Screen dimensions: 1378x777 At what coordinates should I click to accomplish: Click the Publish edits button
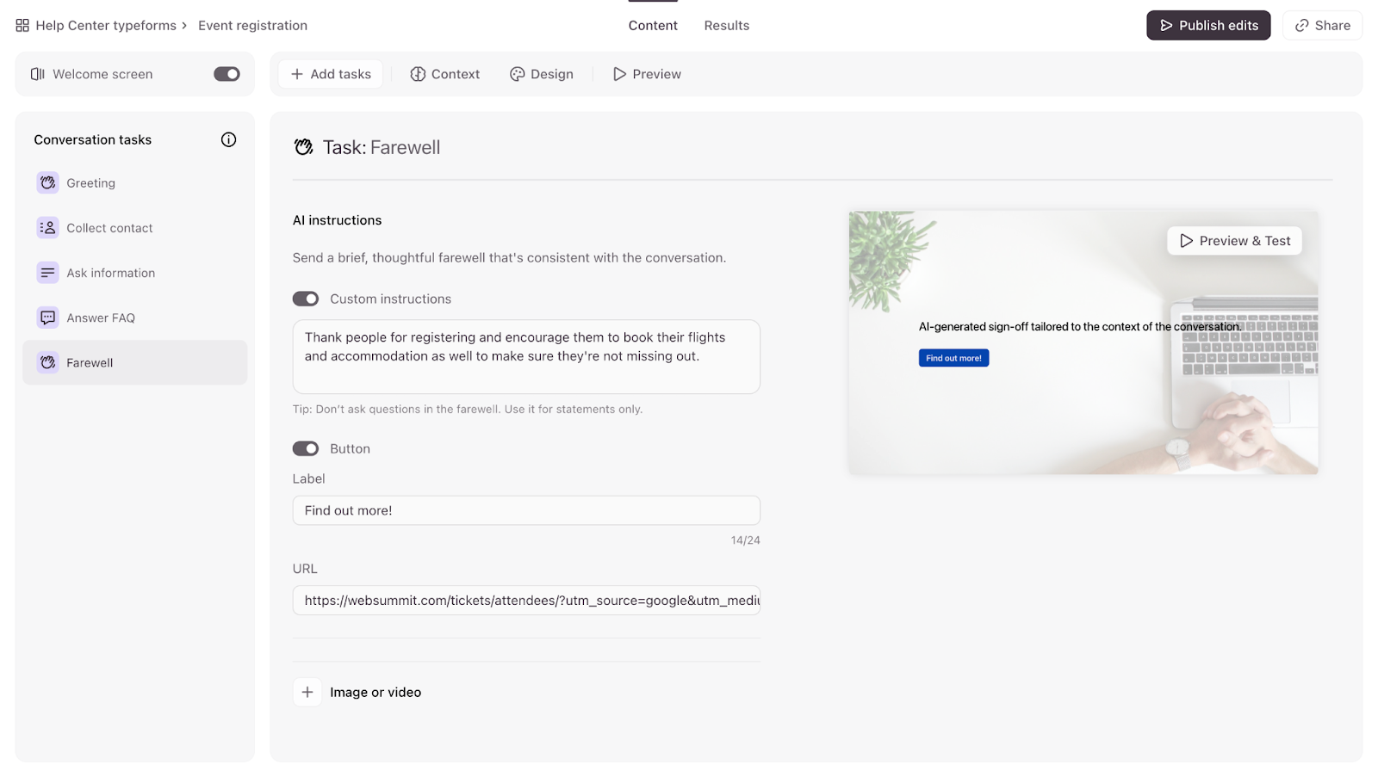pos(1208,26)
